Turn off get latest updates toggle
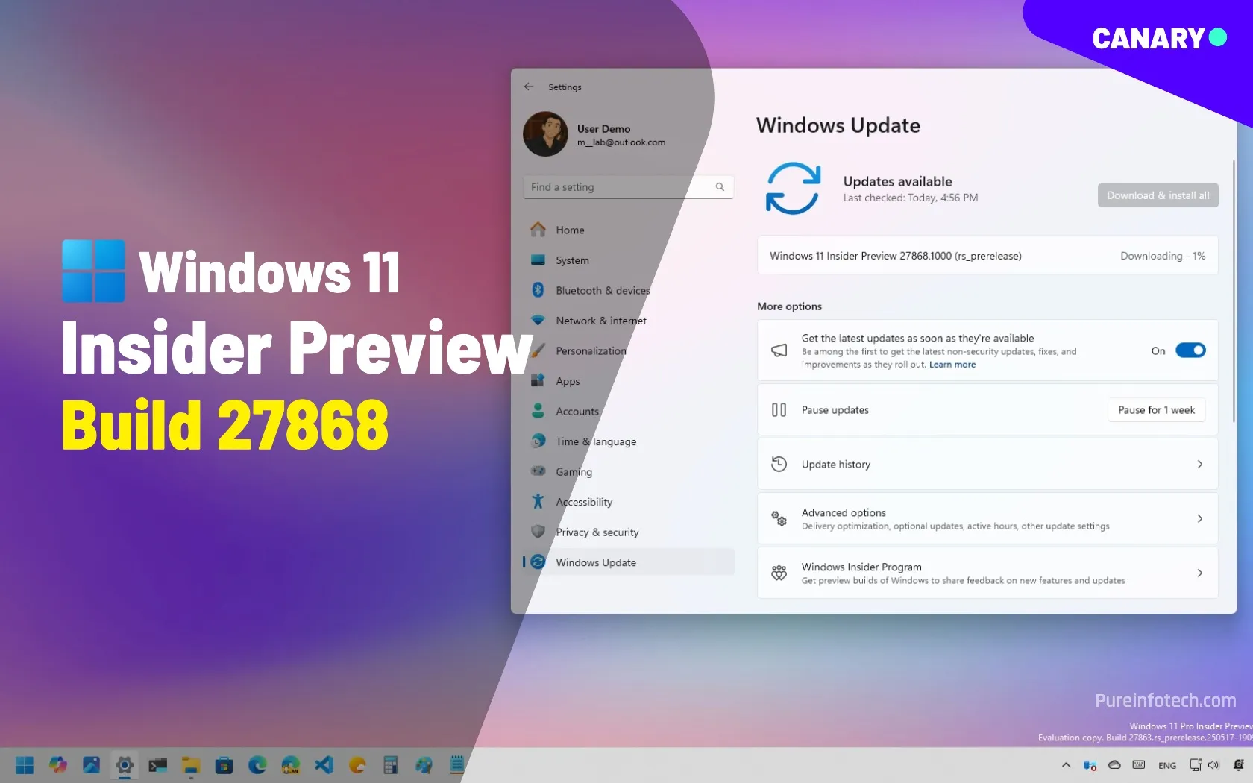1253x783 pixels. pyautogui.click(x=1190, y=350)
